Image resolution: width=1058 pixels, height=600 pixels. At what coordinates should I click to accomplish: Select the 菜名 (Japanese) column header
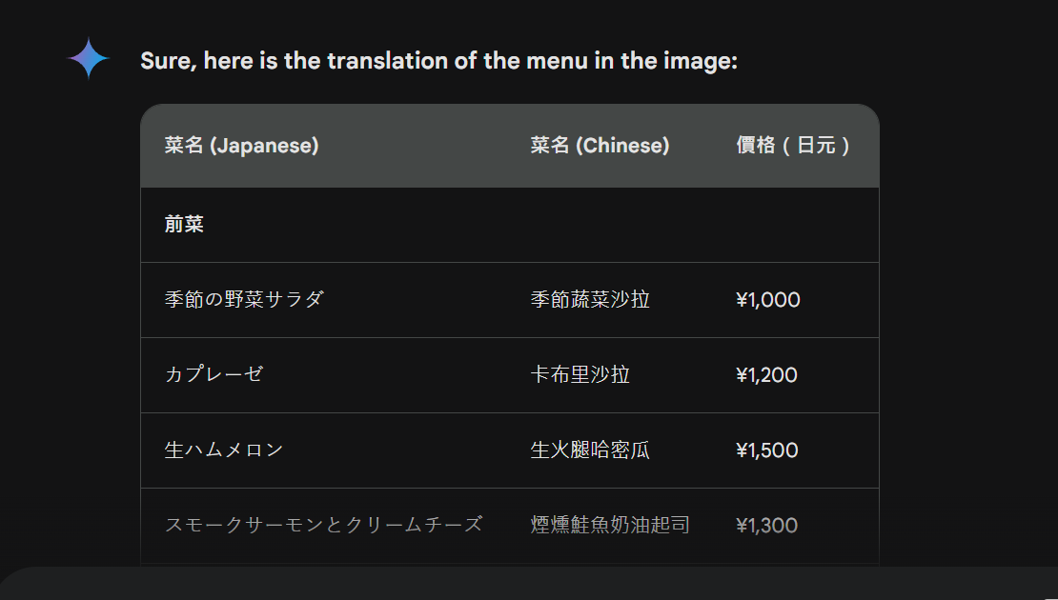(241, 145)
